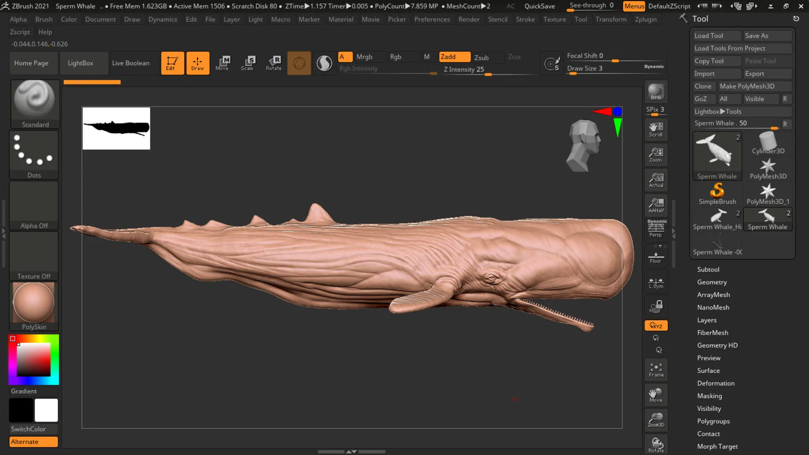Click the Zoom canvas icon

coord(656,155)
